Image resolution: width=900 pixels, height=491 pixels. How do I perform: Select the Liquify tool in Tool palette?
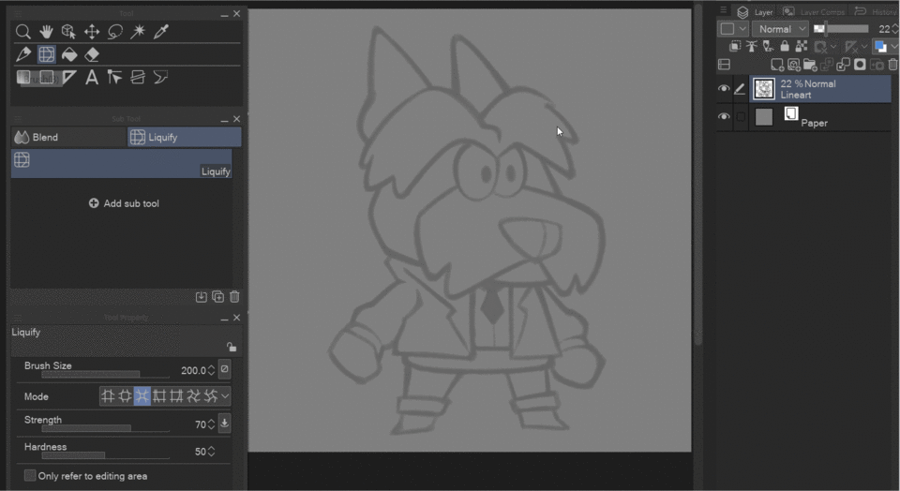point(47,54)
